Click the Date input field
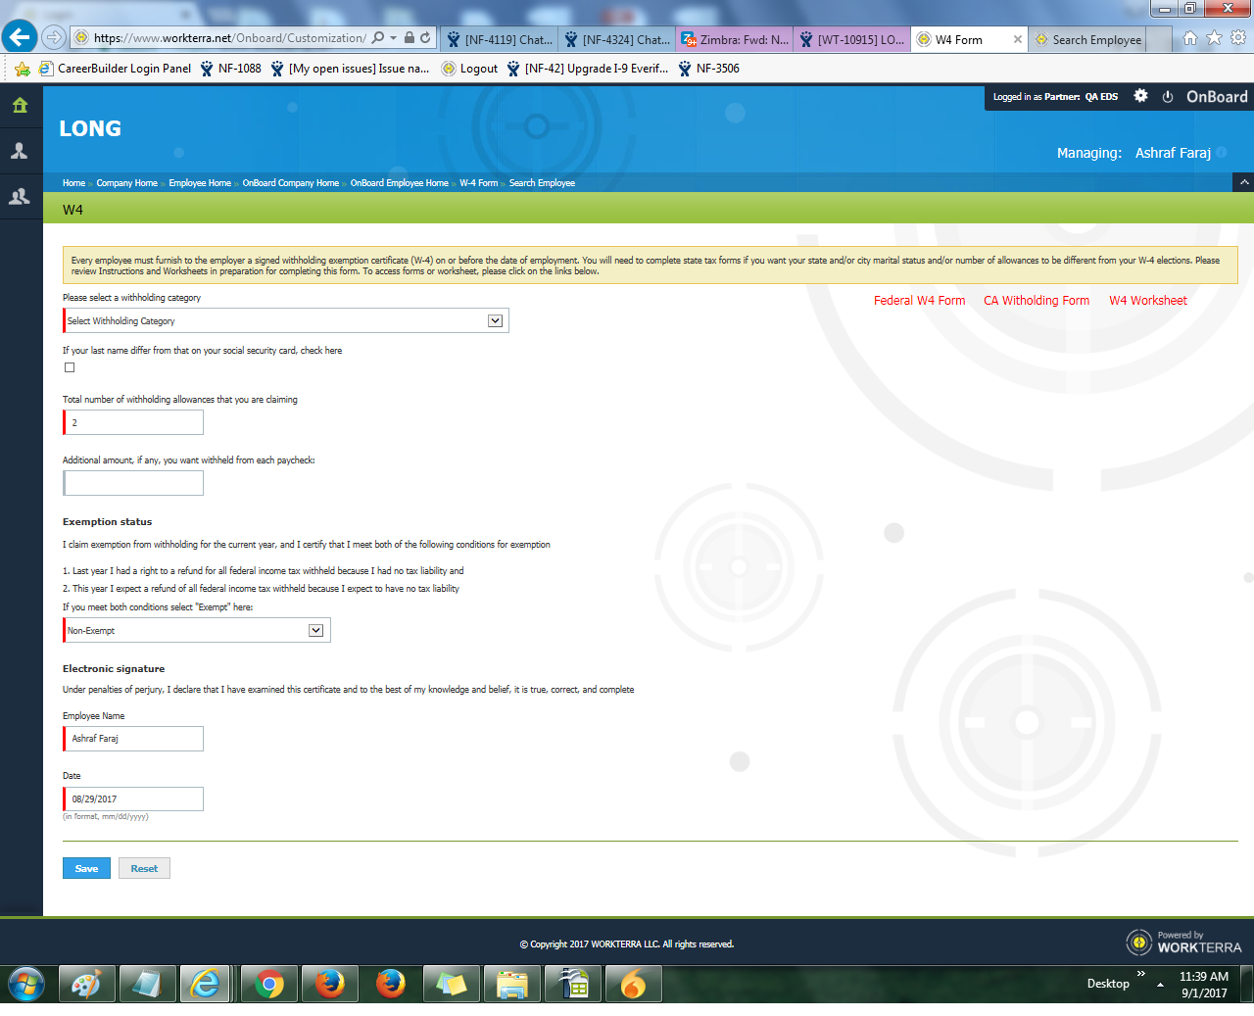1254x1016 pixels. 133,798
